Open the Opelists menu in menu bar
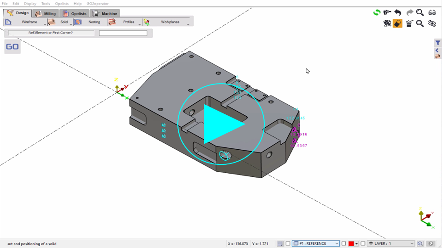Image resolution: width=442 pixels, height=248 pixels. (x=62, y=4)
